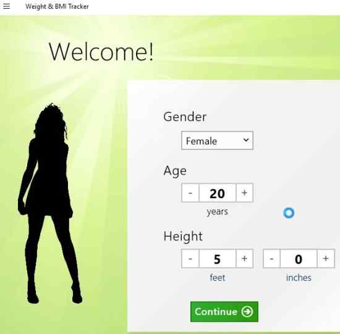Select the inches field showing 0
This screenshot has height=334, width=340.
click(299, 259)
